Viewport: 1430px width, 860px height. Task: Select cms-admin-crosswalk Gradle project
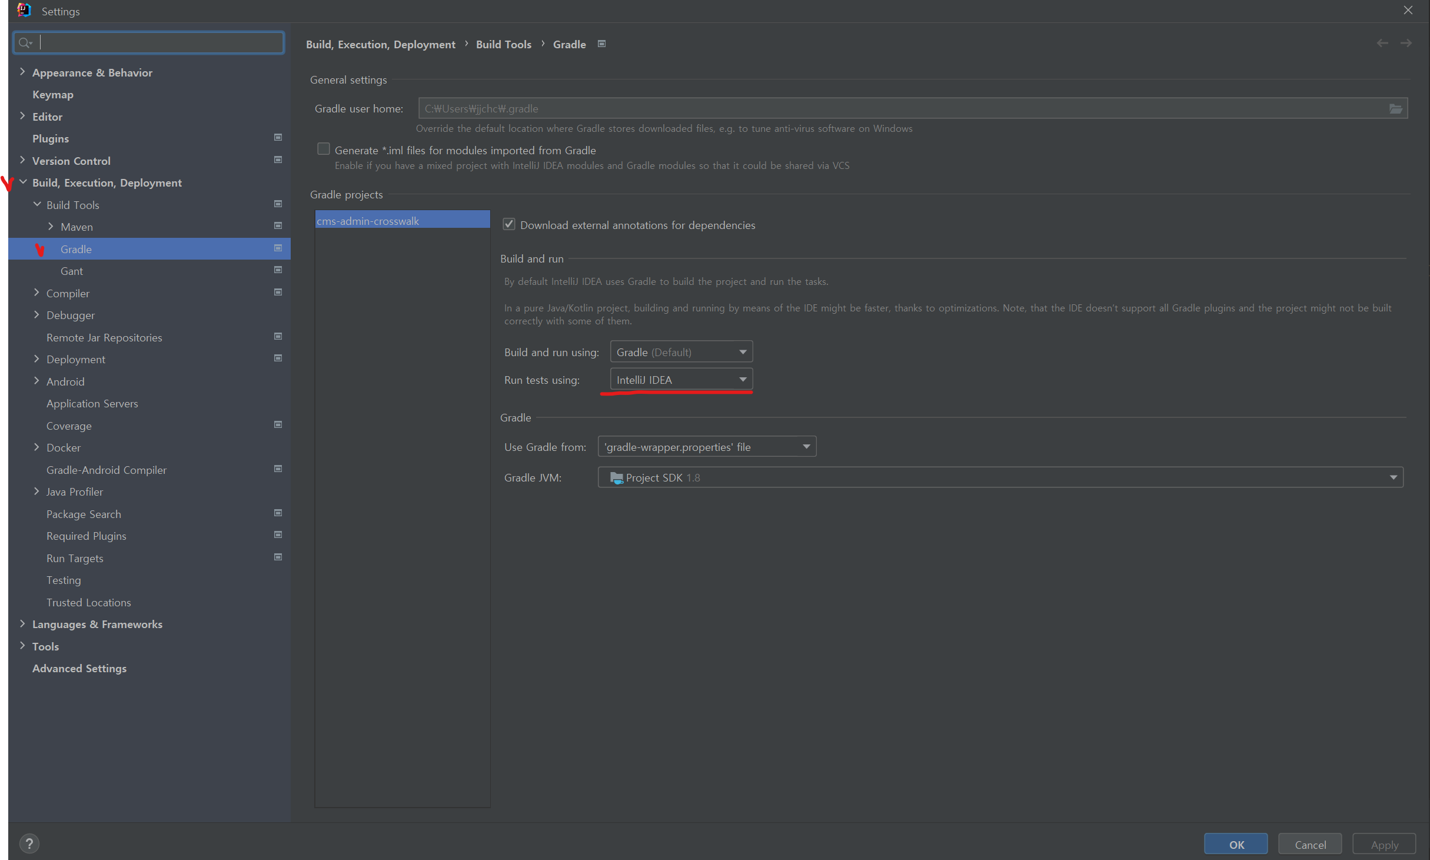tap(403, 220)
